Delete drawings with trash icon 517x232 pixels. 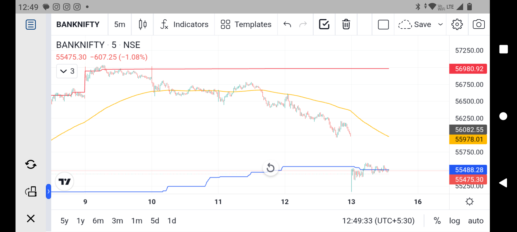[346, 24]
